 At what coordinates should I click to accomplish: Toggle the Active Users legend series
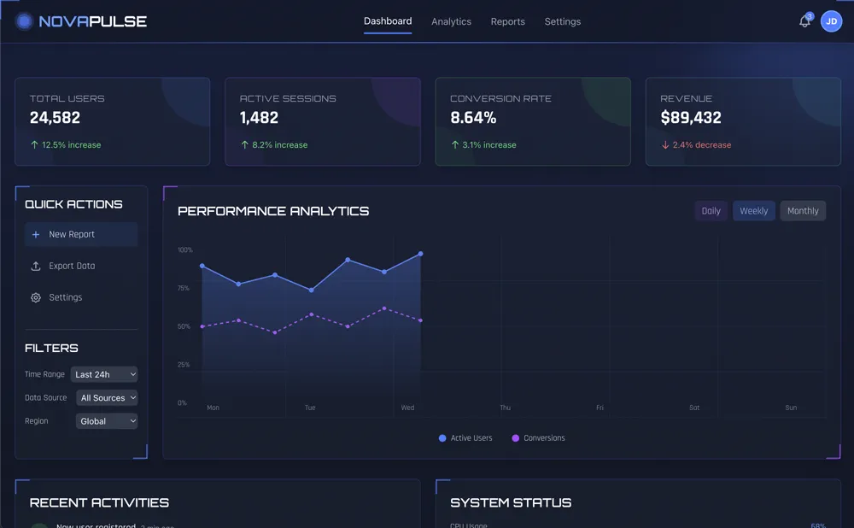465,438
